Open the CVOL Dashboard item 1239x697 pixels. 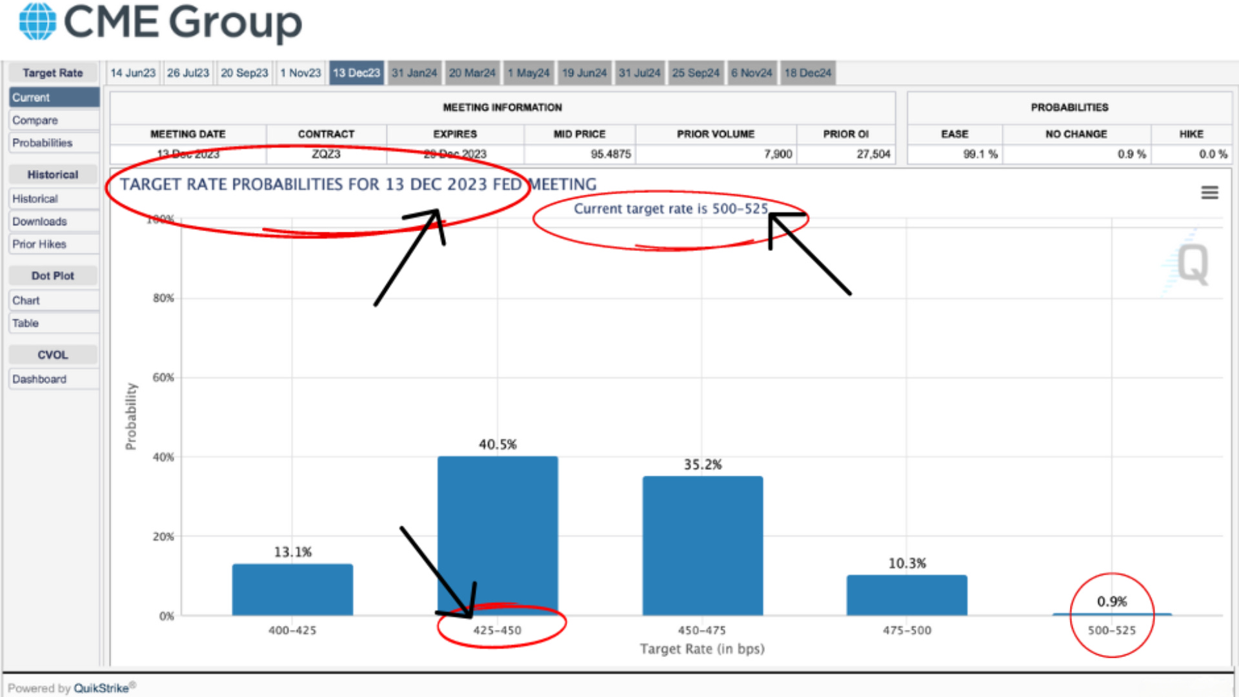[x=39, y=379]
